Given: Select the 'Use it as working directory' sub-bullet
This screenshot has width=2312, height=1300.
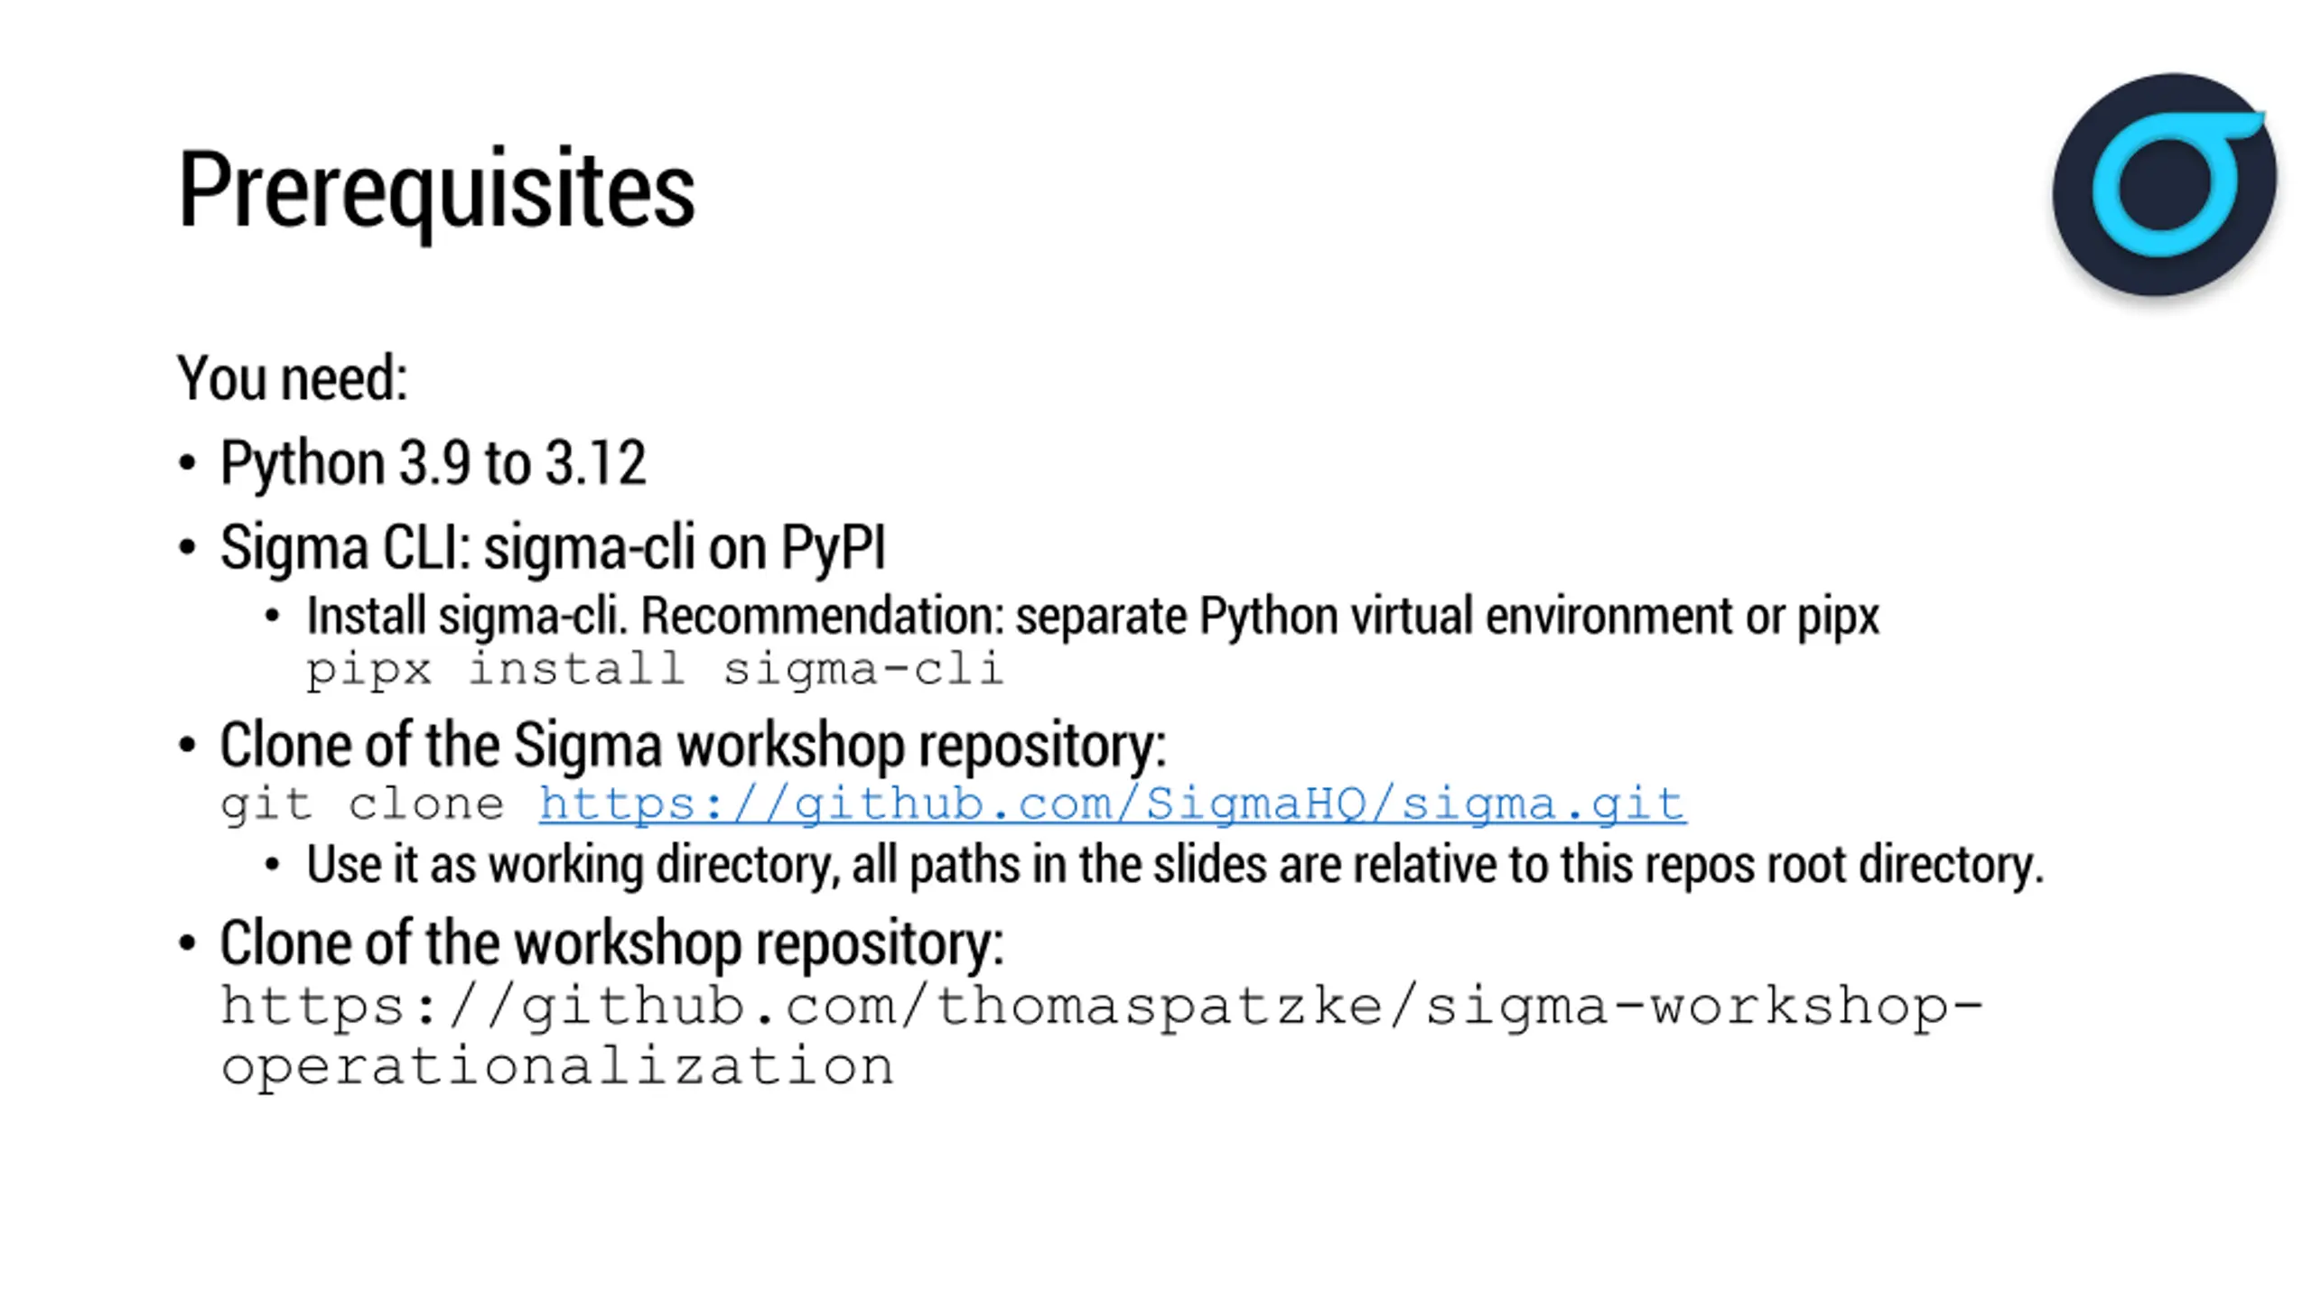Looking at the screenshot, I should [x=1175, y=865].
